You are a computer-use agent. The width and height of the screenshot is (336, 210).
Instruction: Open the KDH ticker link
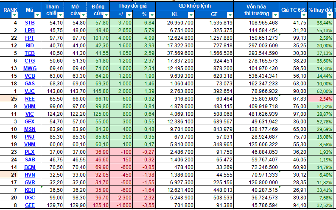click(x=30, y=190)
